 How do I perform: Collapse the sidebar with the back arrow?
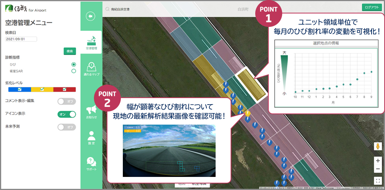[x=91, y=16]
